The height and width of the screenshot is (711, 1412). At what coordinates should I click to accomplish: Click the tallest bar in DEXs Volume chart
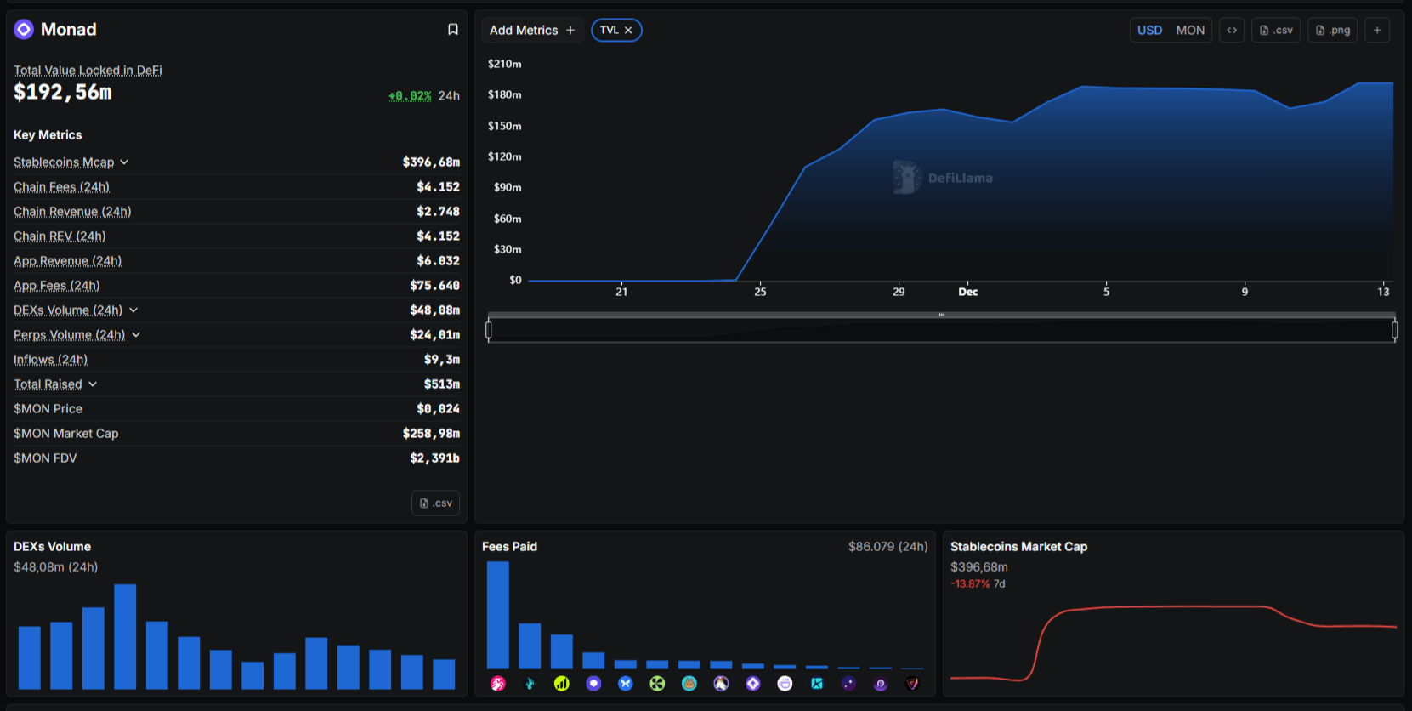[x=125, y=636]
